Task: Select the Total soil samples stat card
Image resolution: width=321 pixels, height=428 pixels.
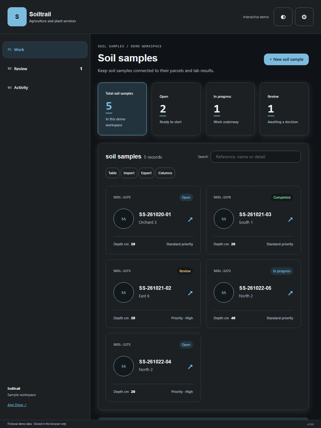Action: [x=122, y=109]
